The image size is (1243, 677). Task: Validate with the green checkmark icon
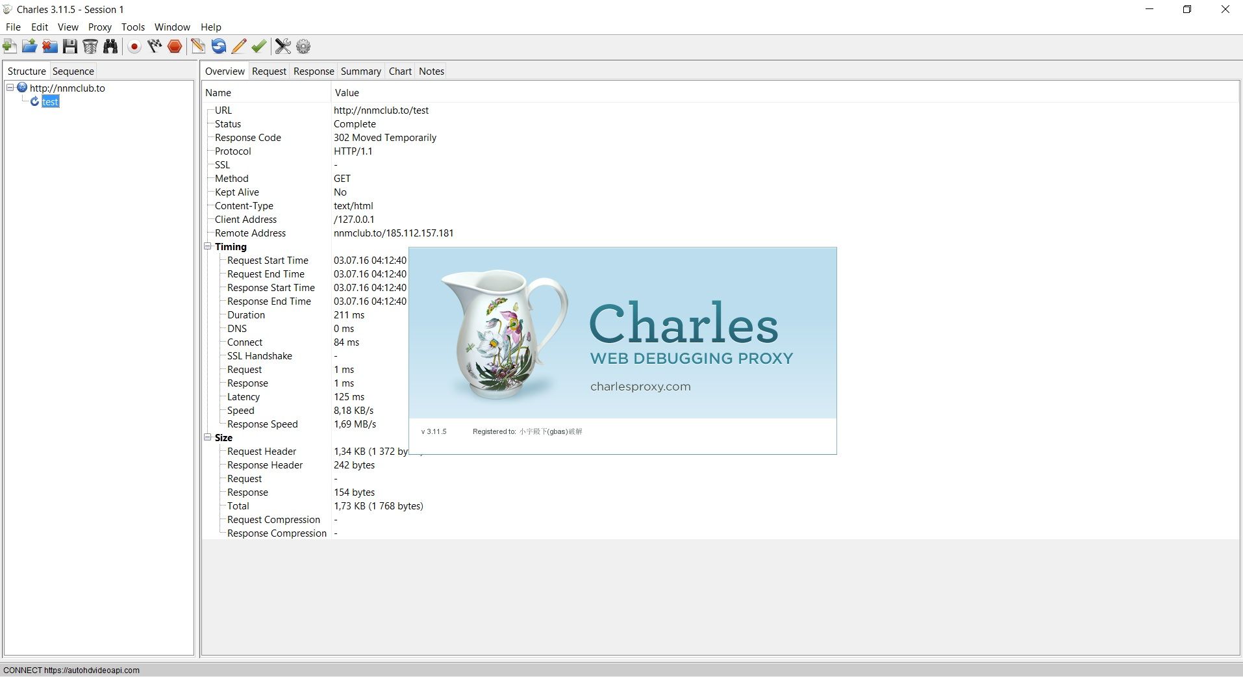click(x=258, y=46)
